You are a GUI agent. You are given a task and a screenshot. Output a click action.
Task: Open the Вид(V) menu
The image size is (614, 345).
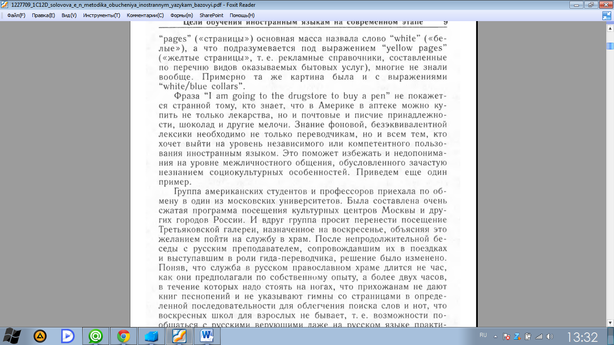pos(69,15)
